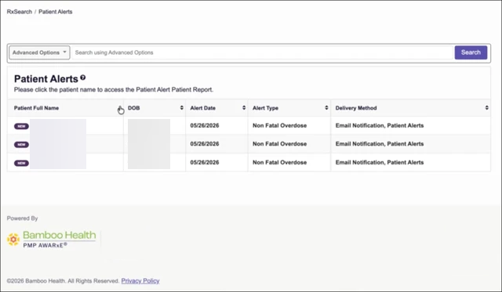Click the NEW badge in third row
The image size is (502, 292).
[x=21, y=164]
